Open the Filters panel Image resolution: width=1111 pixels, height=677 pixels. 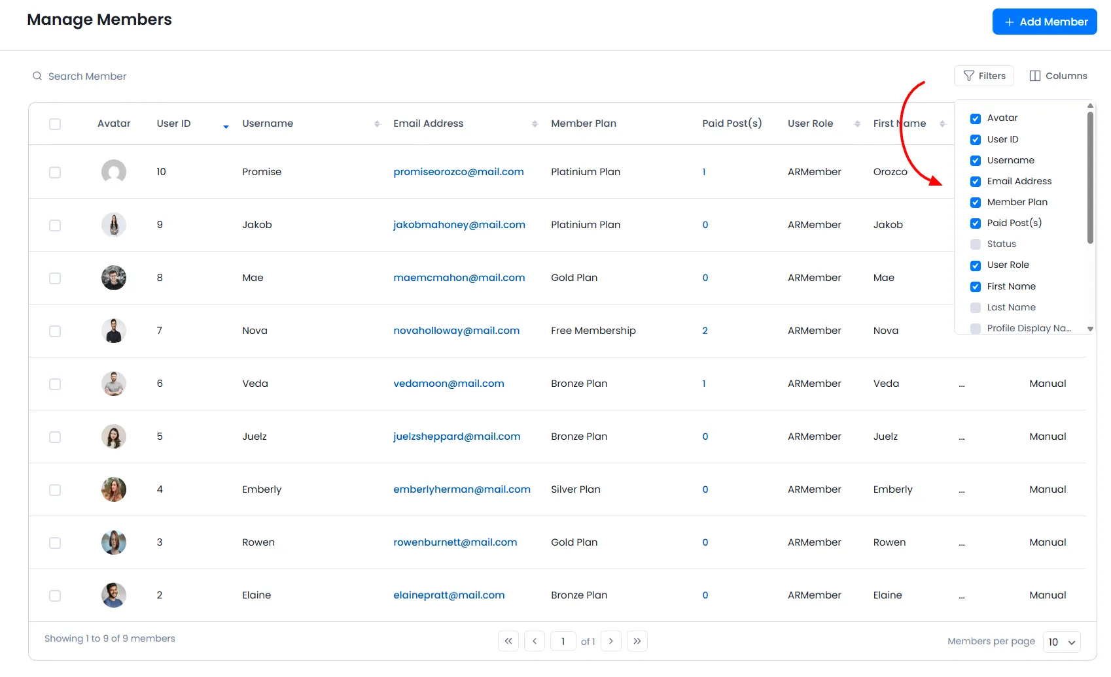click(x=984, y=76)
